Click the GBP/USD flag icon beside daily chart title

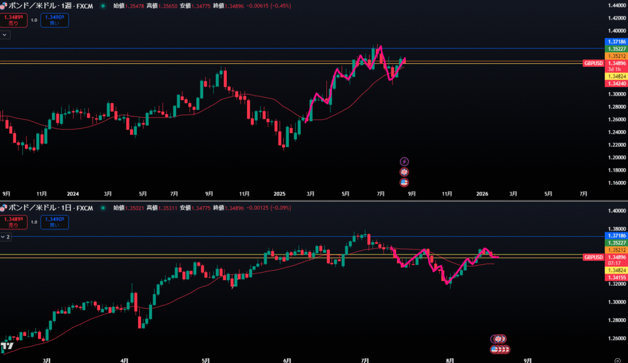(x=4, y=208)
